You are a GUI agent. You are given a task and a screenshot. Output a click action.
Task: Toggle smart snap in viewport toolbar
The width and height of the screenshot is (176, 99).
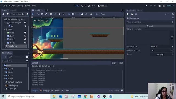tap(69, 14)
